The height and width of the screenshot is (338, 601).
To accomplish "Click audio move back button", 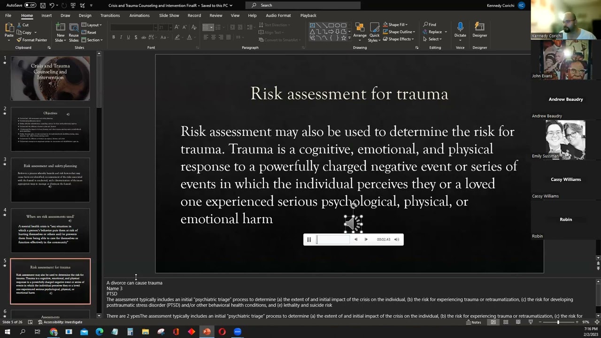I will click(x=355, y=239).
